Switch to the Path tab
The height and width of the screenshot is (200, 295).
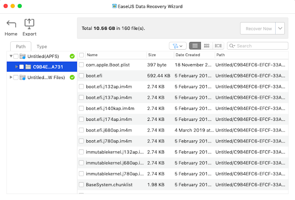pos(21,46)
